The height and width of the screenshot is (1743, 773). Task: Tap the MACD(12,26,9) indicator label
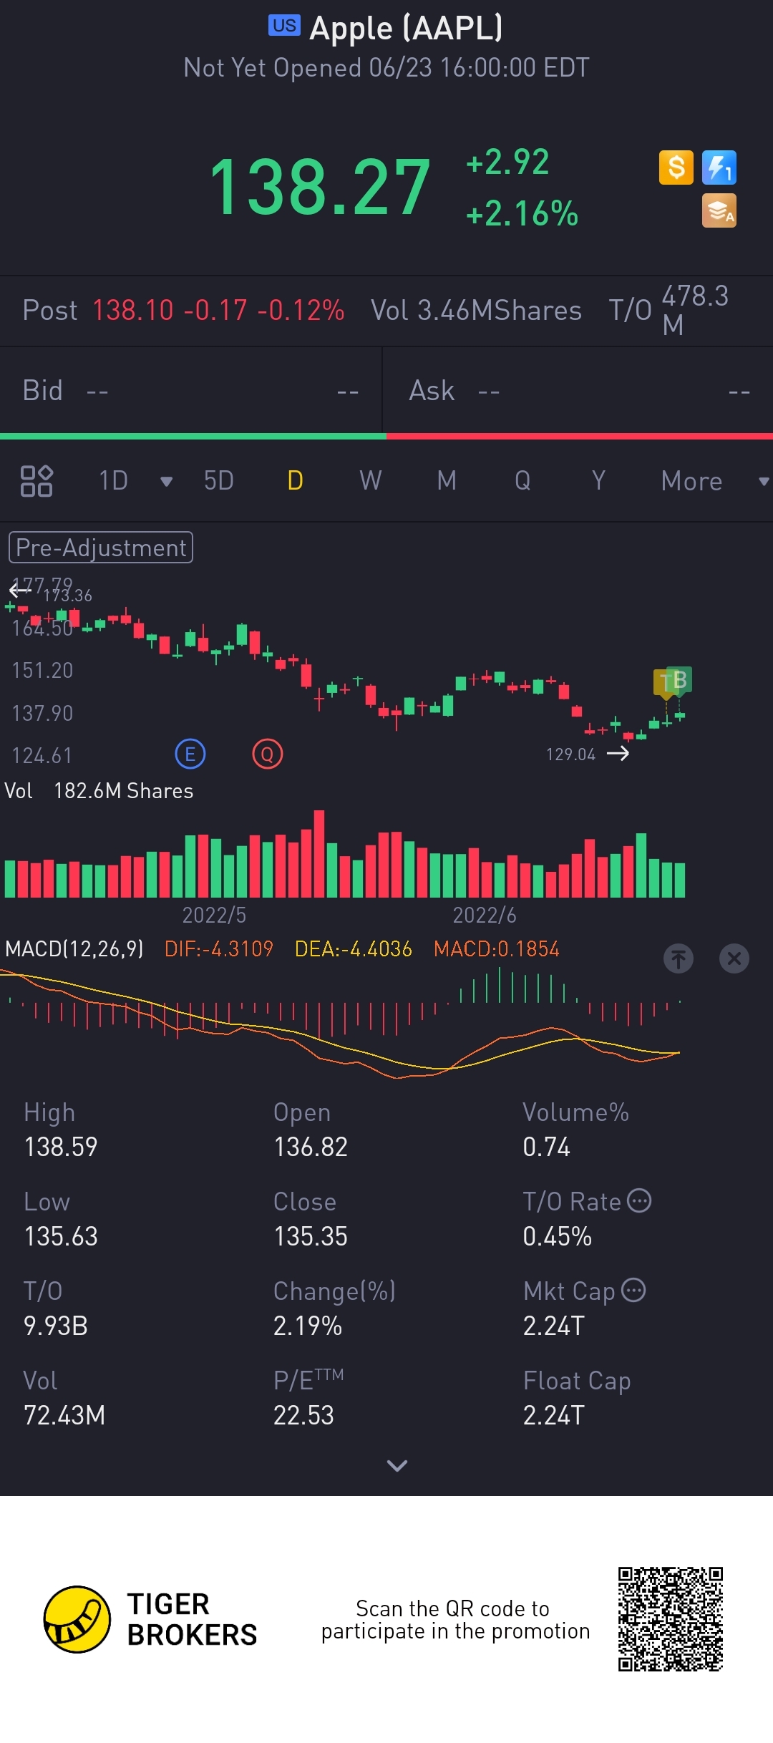point(74,949)
